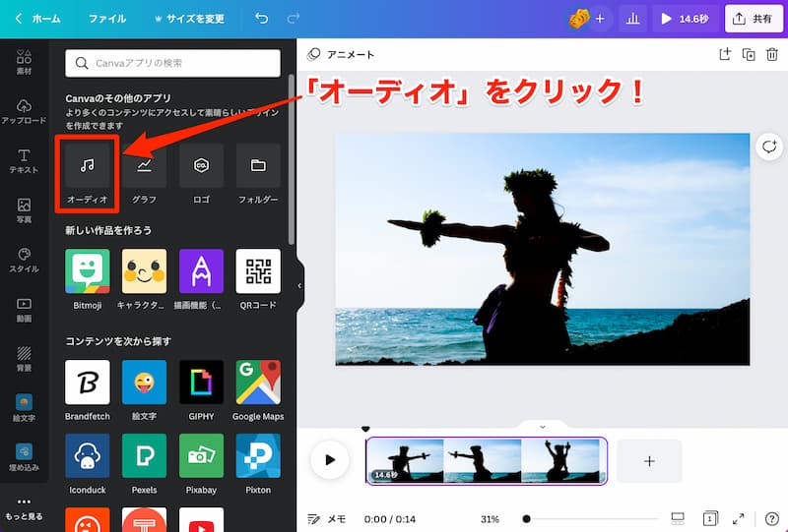Expand もっと見る in sidebar
This screenshot has height=532, width=788.
(x=24, y=507)
